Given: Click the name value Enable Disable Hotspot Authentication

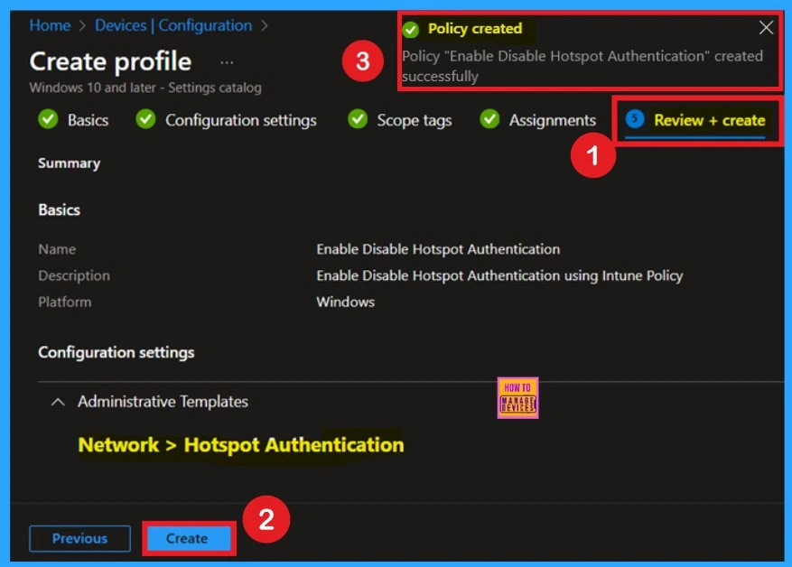Looking at the screenshot, I should pyautogui.click(x=438, y=249).
